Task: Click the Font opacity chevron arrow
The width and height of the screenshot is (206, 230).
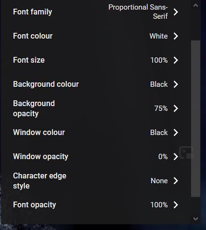Action: point(176,205)
